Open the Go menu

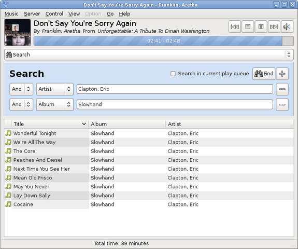pos(110,14)
